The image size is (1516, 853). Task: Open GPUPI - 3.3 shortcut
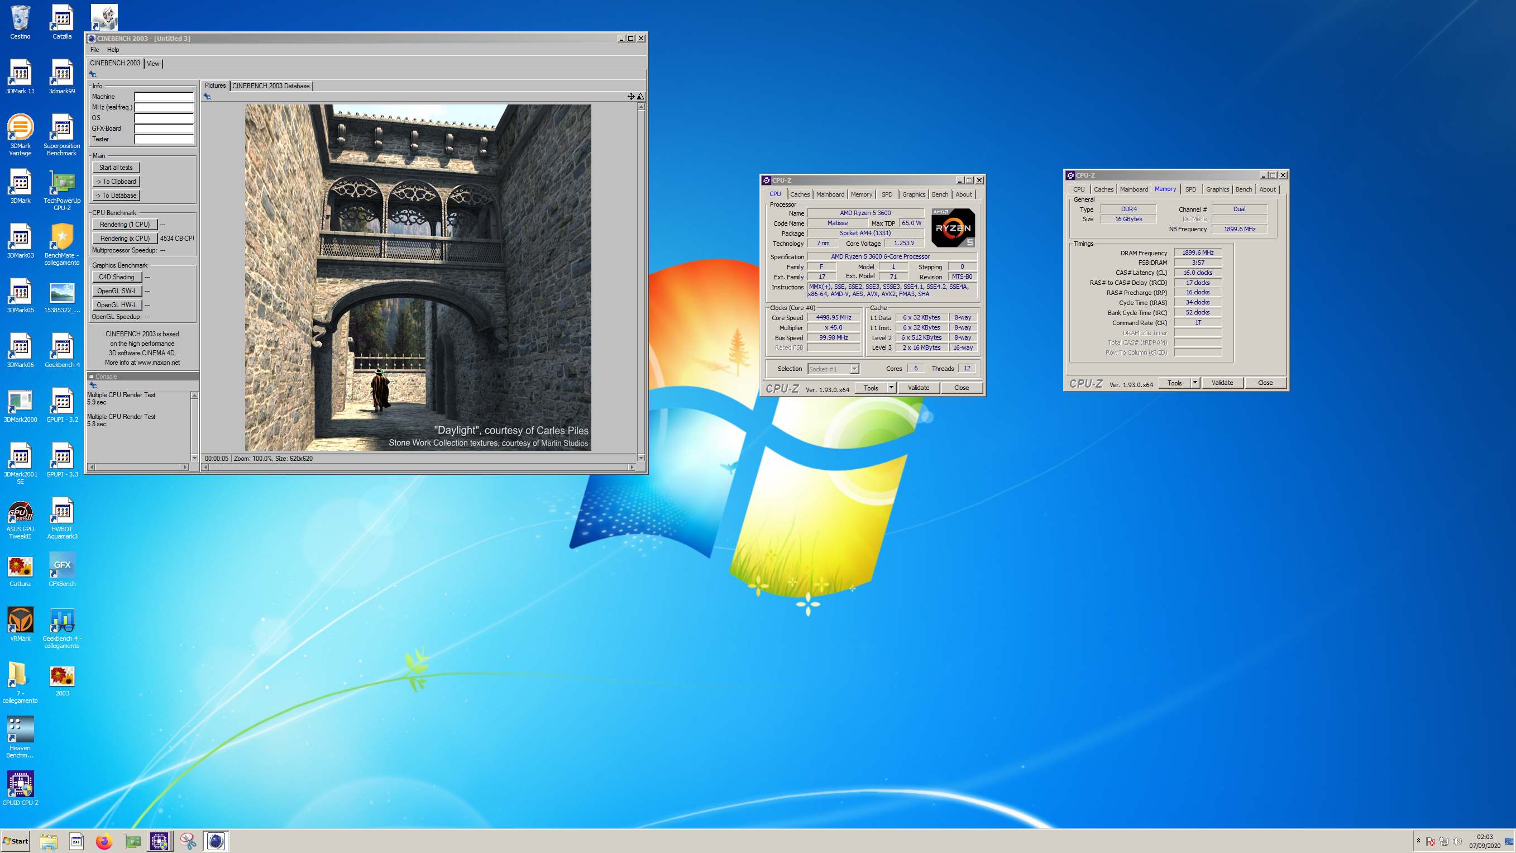pos(62,460)
